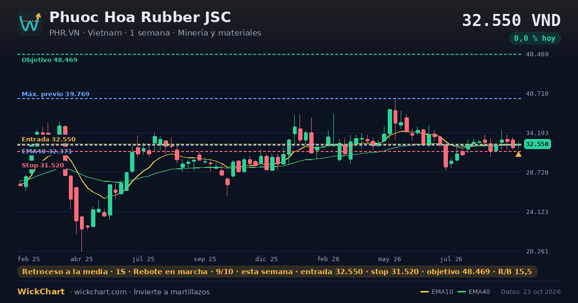Screen dimensions: 578x303
Task: Click the Objetivo 48.469 label
Action: [x=50, y=60]
